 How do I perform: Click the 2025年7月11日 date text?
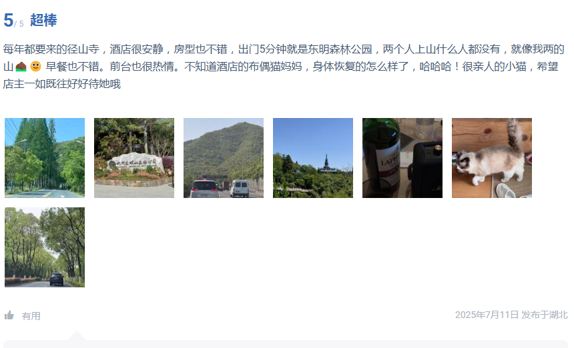[x=487, y=315]
